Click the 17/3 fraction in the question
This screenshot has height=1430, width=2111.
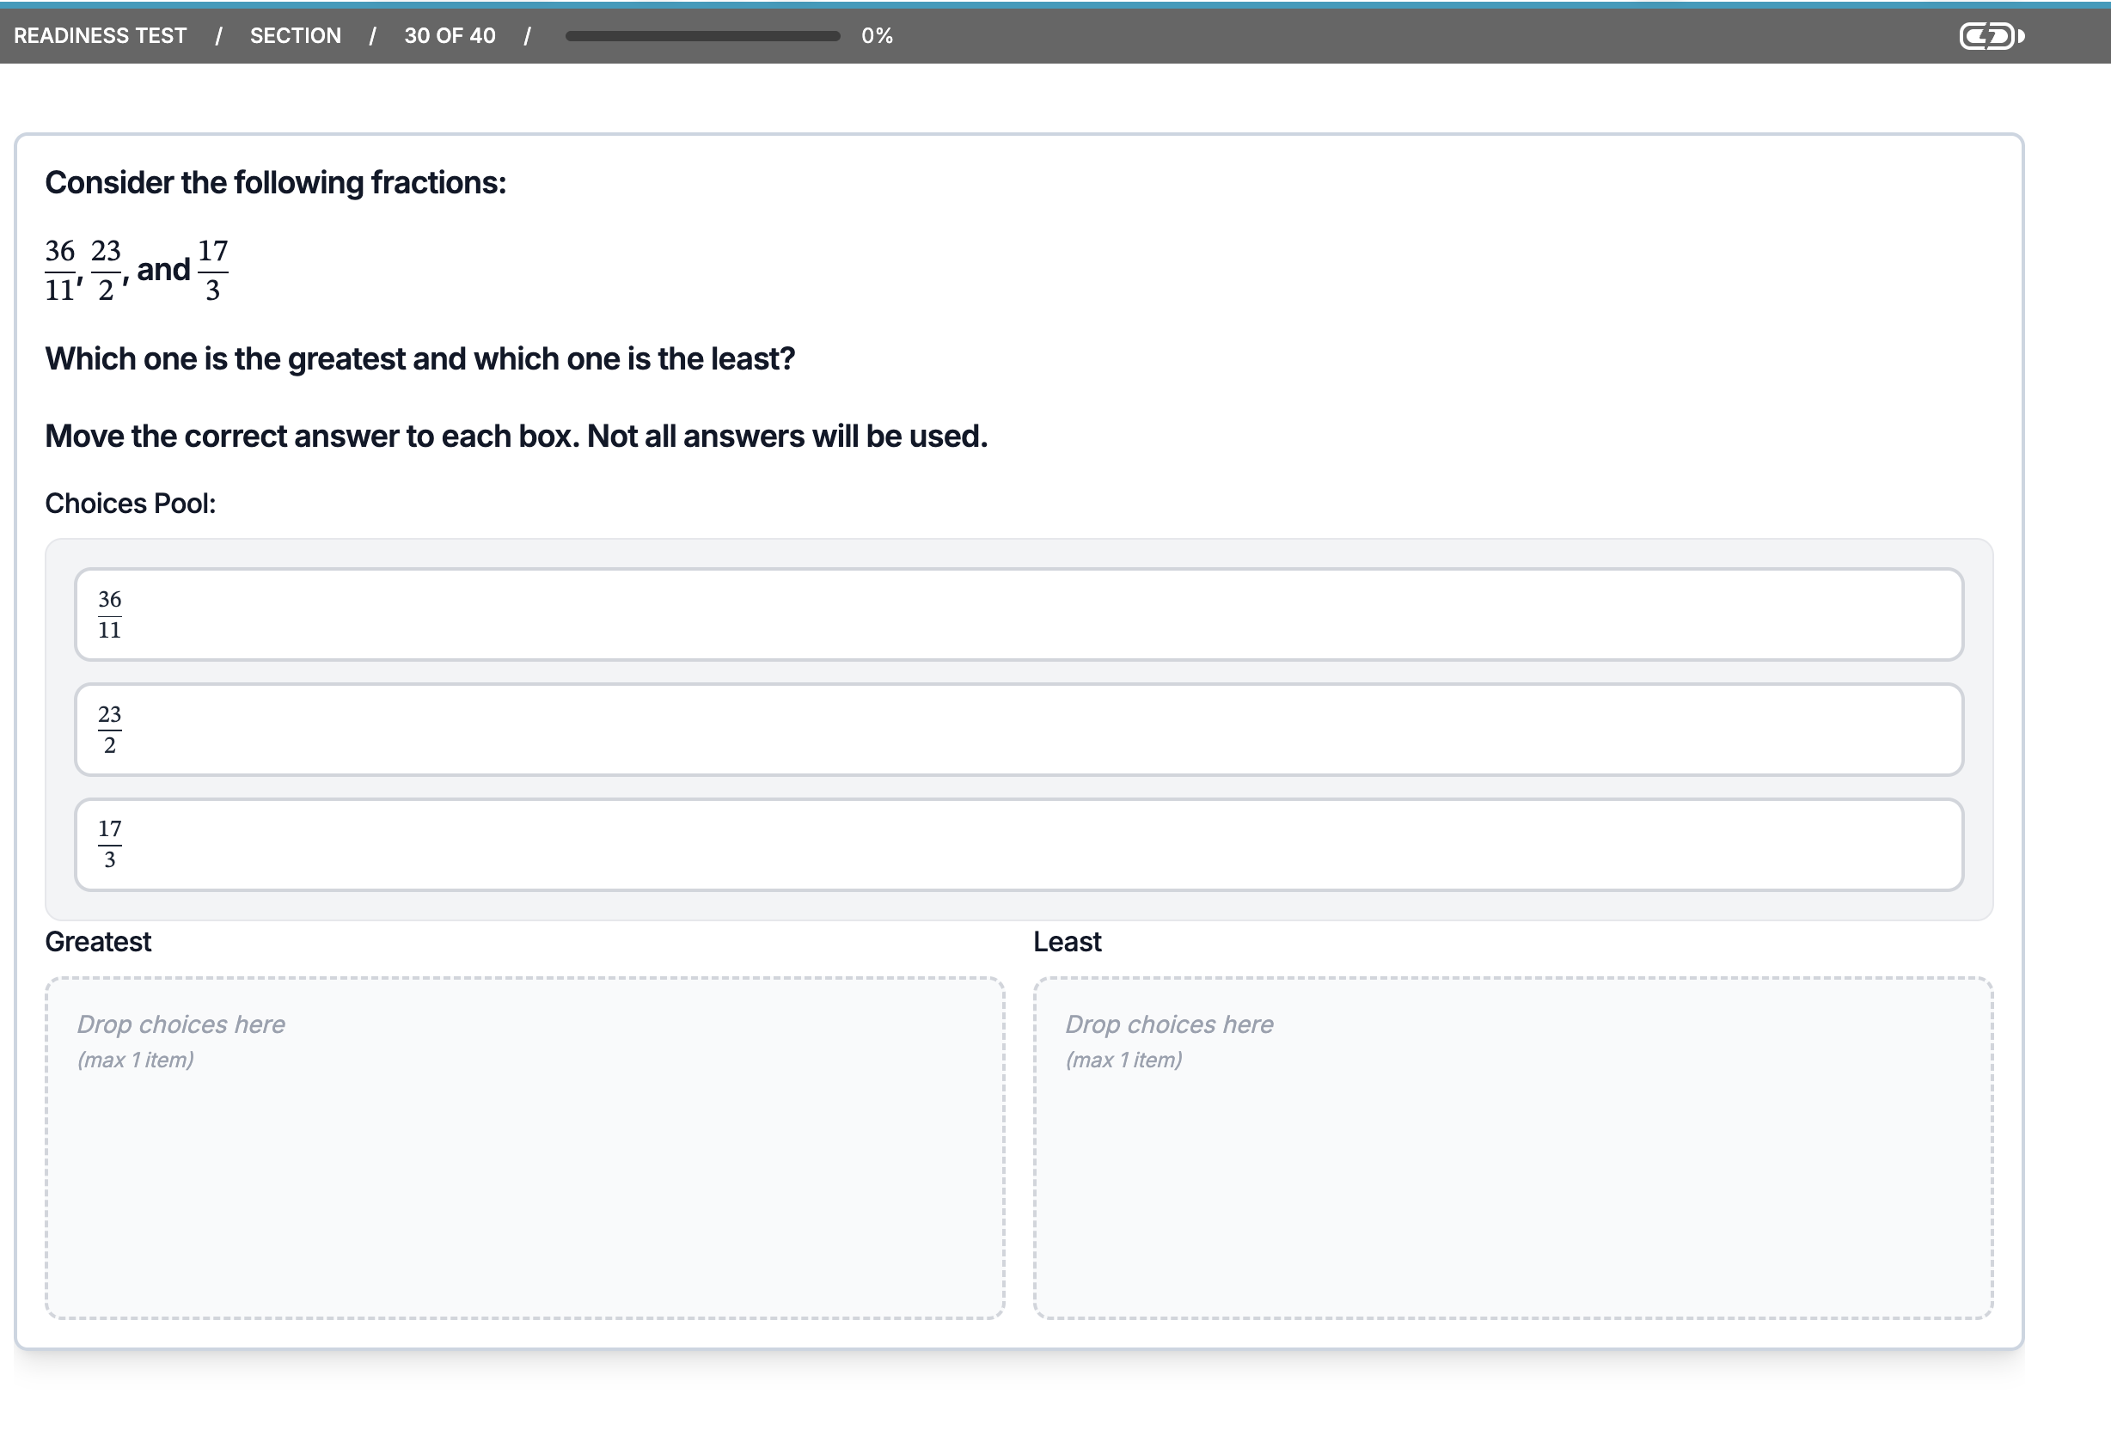pos(212,270)
